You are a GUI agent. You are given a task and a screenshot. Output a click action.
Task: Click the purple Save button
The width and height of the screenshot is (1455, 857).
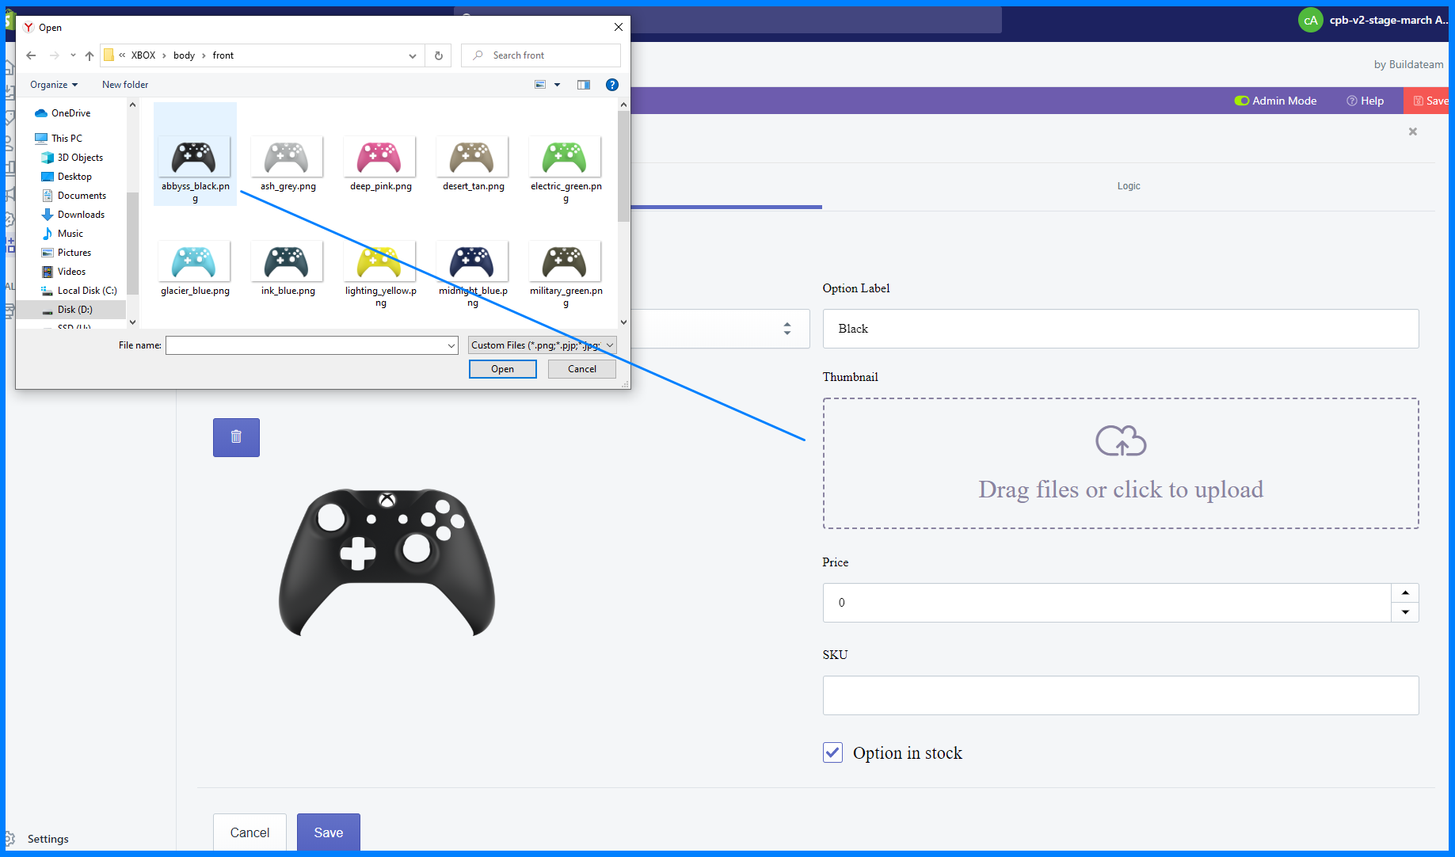(x=328, y=832)
